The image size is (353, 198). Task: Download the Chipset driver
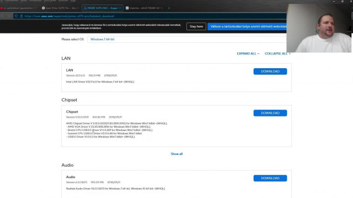click(x=270, y=113)
